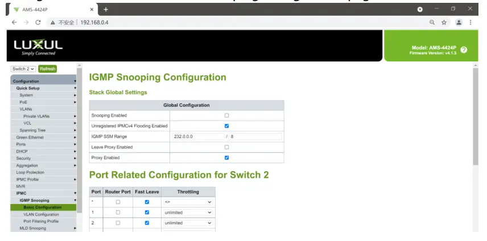Open the Loop Protection menu item
Screen dimensions: 487x241
43,172
